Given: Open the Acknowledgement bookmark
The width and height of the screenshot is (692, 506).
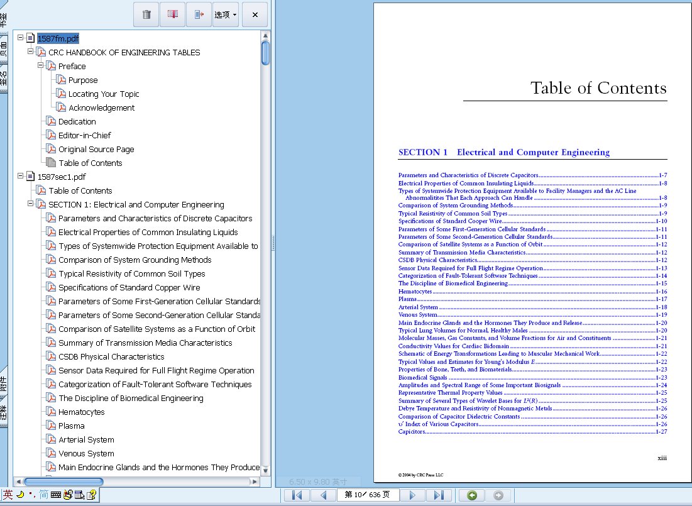Looking at the screenshot, I should [x=101, y=107].
